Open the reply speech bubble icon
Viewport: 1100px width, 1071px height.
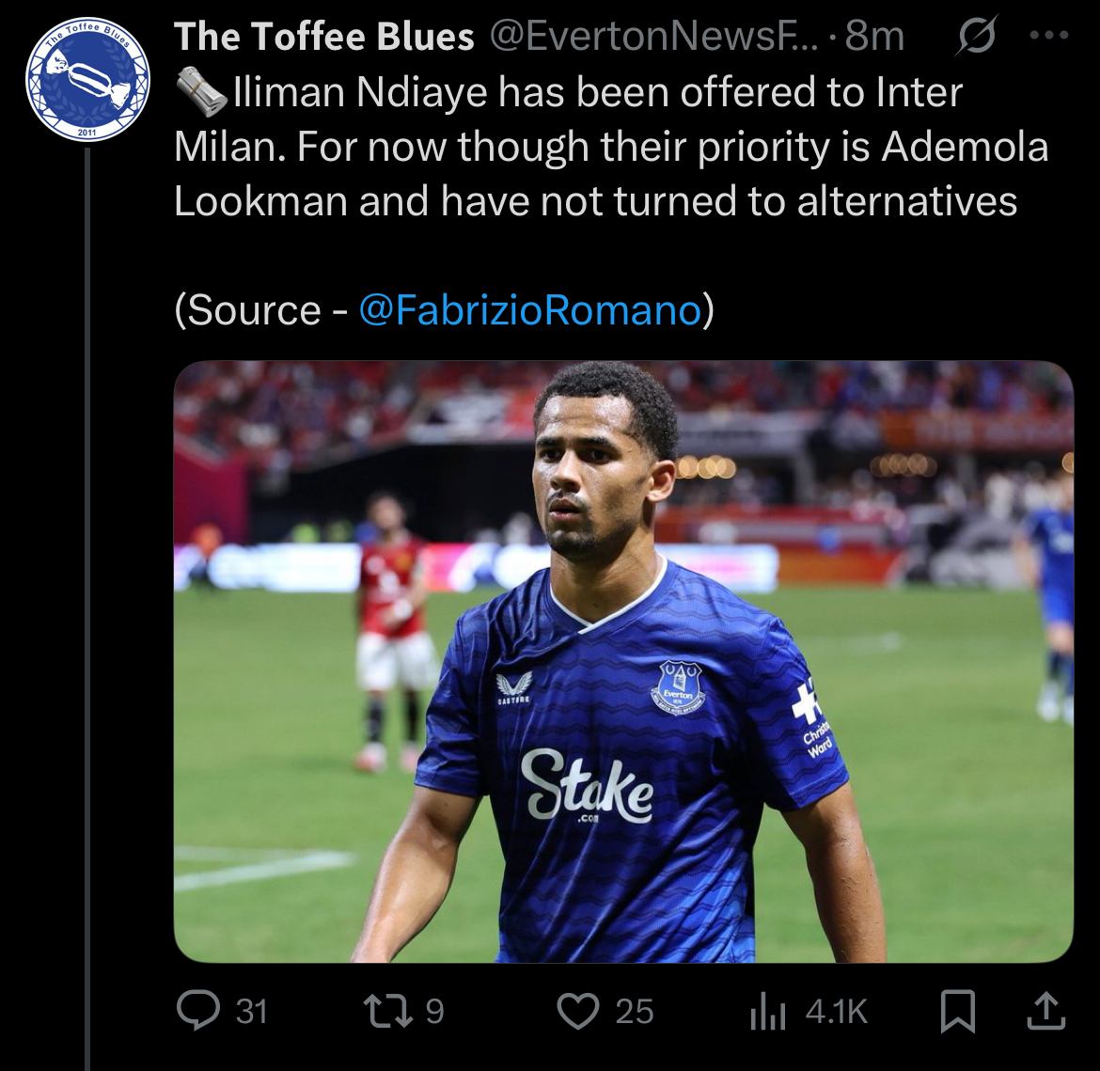click(198, 1011)
